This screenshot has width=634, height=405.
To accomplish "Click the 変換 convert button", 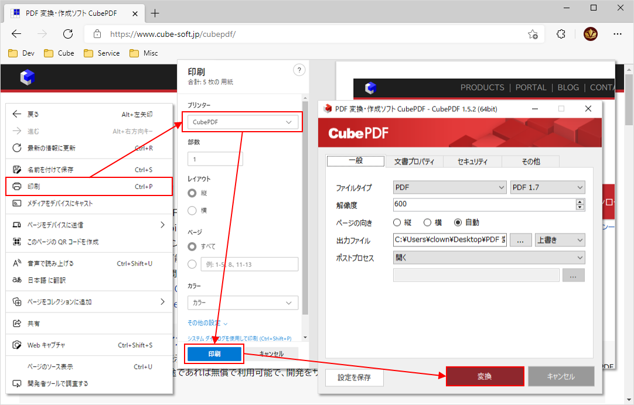I will click(485, 376).
